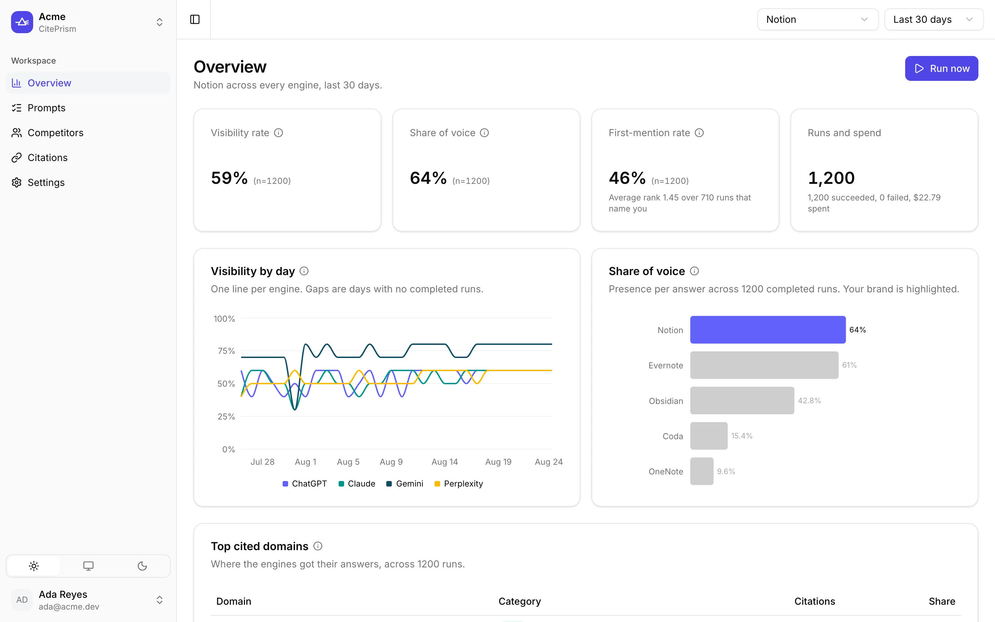The width and height of the screenshot is (995, 622).
Task: Show info for Visibility by day
Action: (x=304, y=271)
